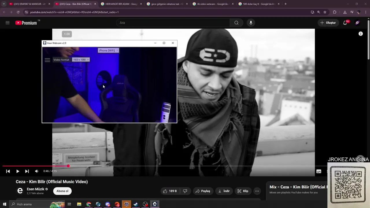Show video info card icon
370x208 pixels.
tap(360, 34)
